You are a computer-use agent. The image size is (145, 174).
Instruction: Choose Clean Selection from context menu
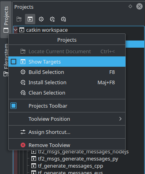pos(67,93)
